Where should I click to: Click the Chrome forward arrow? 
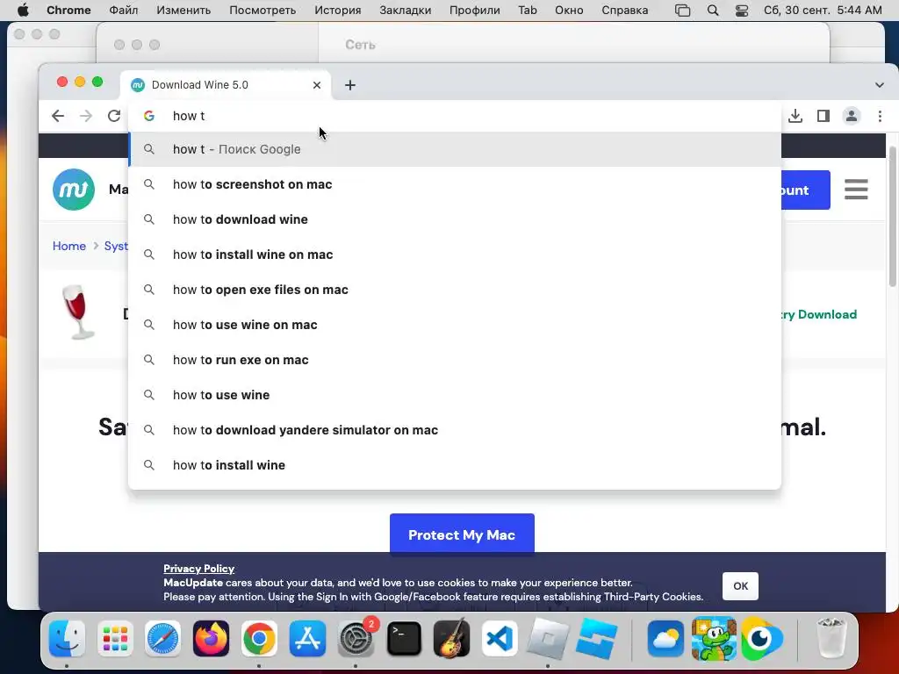click(86, 116)
